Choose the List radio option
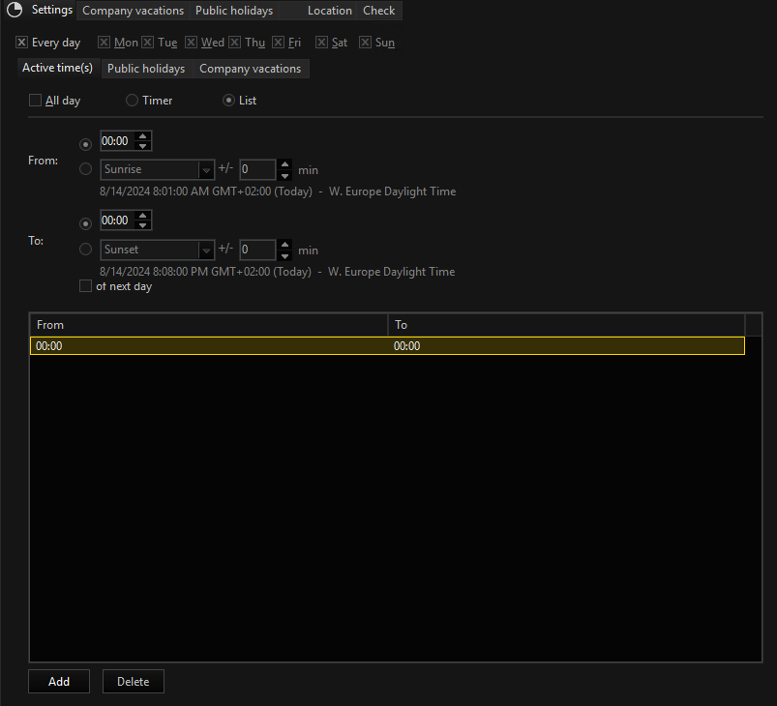This screenshot has height=706, width=777. [228, 100]
